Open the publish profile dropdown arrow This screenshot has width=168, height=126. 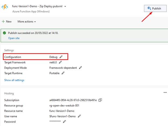(x=65, y=6)
